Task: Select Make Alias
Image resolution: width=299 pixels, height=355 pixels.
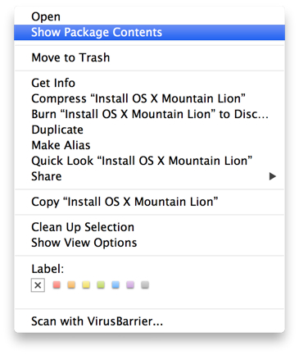Action: pos(149,145)
